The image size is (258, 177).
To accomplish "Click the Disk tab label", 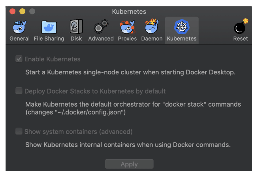I will pyautogui.click(x=76, y=39).
